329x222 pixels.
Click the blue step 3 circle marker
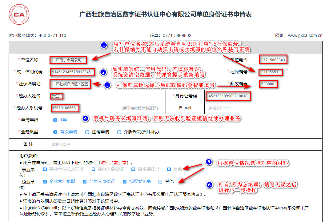[x=107, y=85]
